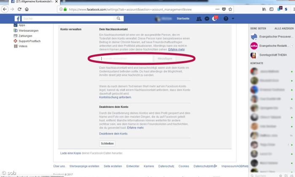This screenshot has width=295, height=177.
Task: Click Werbeanzeige erstellen footer link
Action: 84,166
